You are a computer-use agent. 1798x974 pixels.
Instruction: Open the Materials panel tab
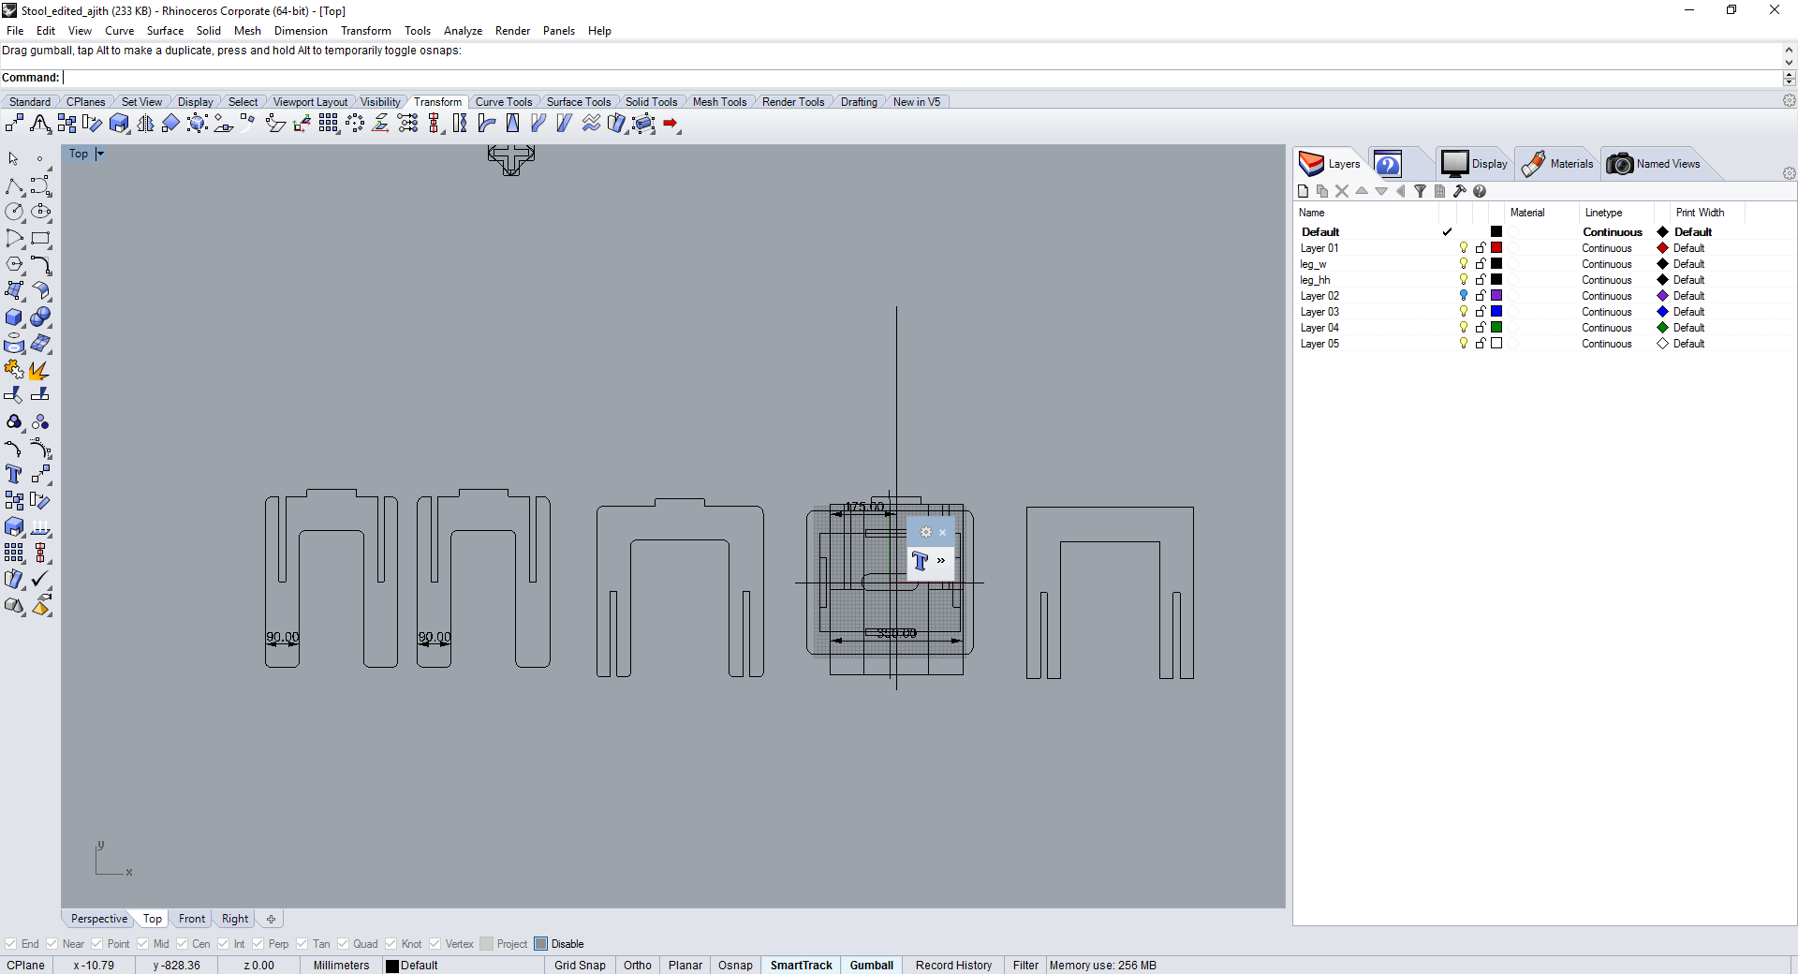click(1556, 164)
